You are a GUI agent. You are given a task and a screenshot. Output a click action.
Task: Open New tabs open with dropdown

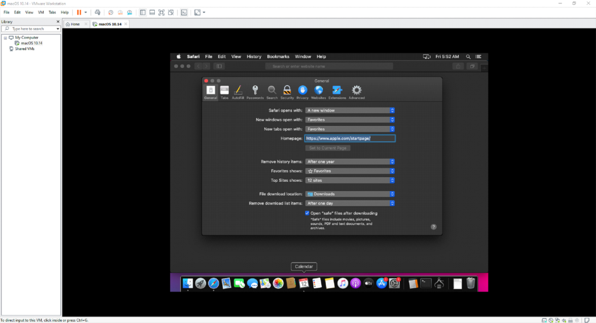350,129
